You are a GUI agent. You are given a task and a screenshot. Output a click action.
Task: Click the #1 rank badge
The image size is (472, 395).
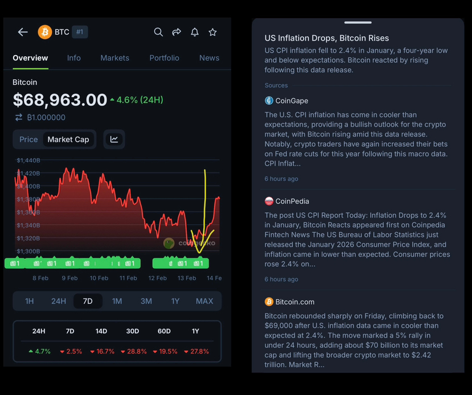pyautogui.click(x=80, y=32)
